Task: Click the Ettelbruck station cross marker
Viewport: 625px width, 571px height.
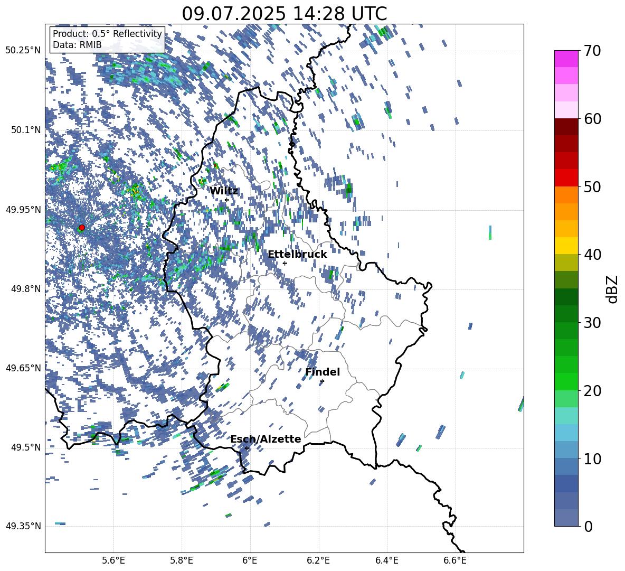Action: pos(285,263)
